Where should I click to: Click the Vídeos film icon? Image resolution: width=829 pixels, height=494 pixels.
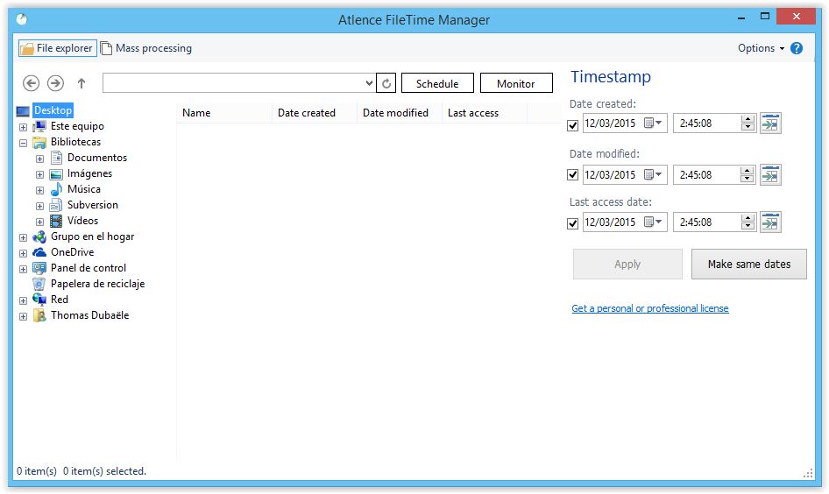click(x=56, y=221)
